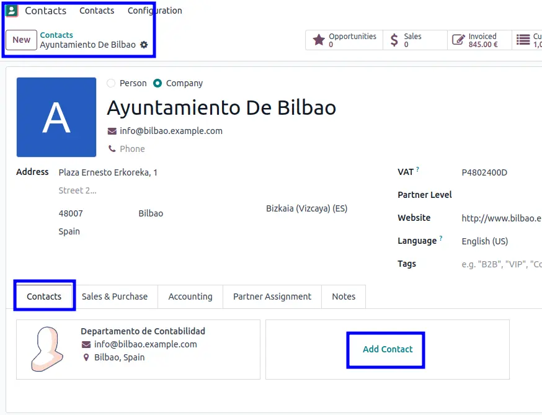This screenshot has height=415, width=542.
Task: Click the envelope icon in Departamento de Contabilidad card
Action: pyautogui.click(x=86, y=344)
